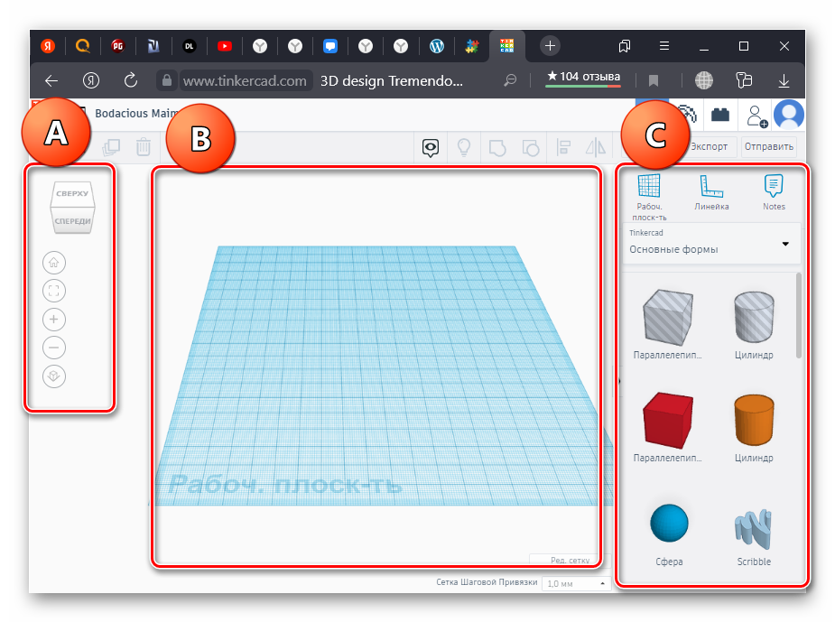This screenshot has height=622, width=835.
Task: Open the Notes tool
Action: tap(774, 192)
